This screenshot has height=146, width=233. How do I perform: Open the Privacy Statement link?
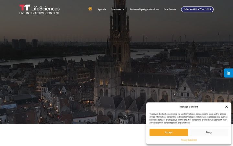coord(189,140)
